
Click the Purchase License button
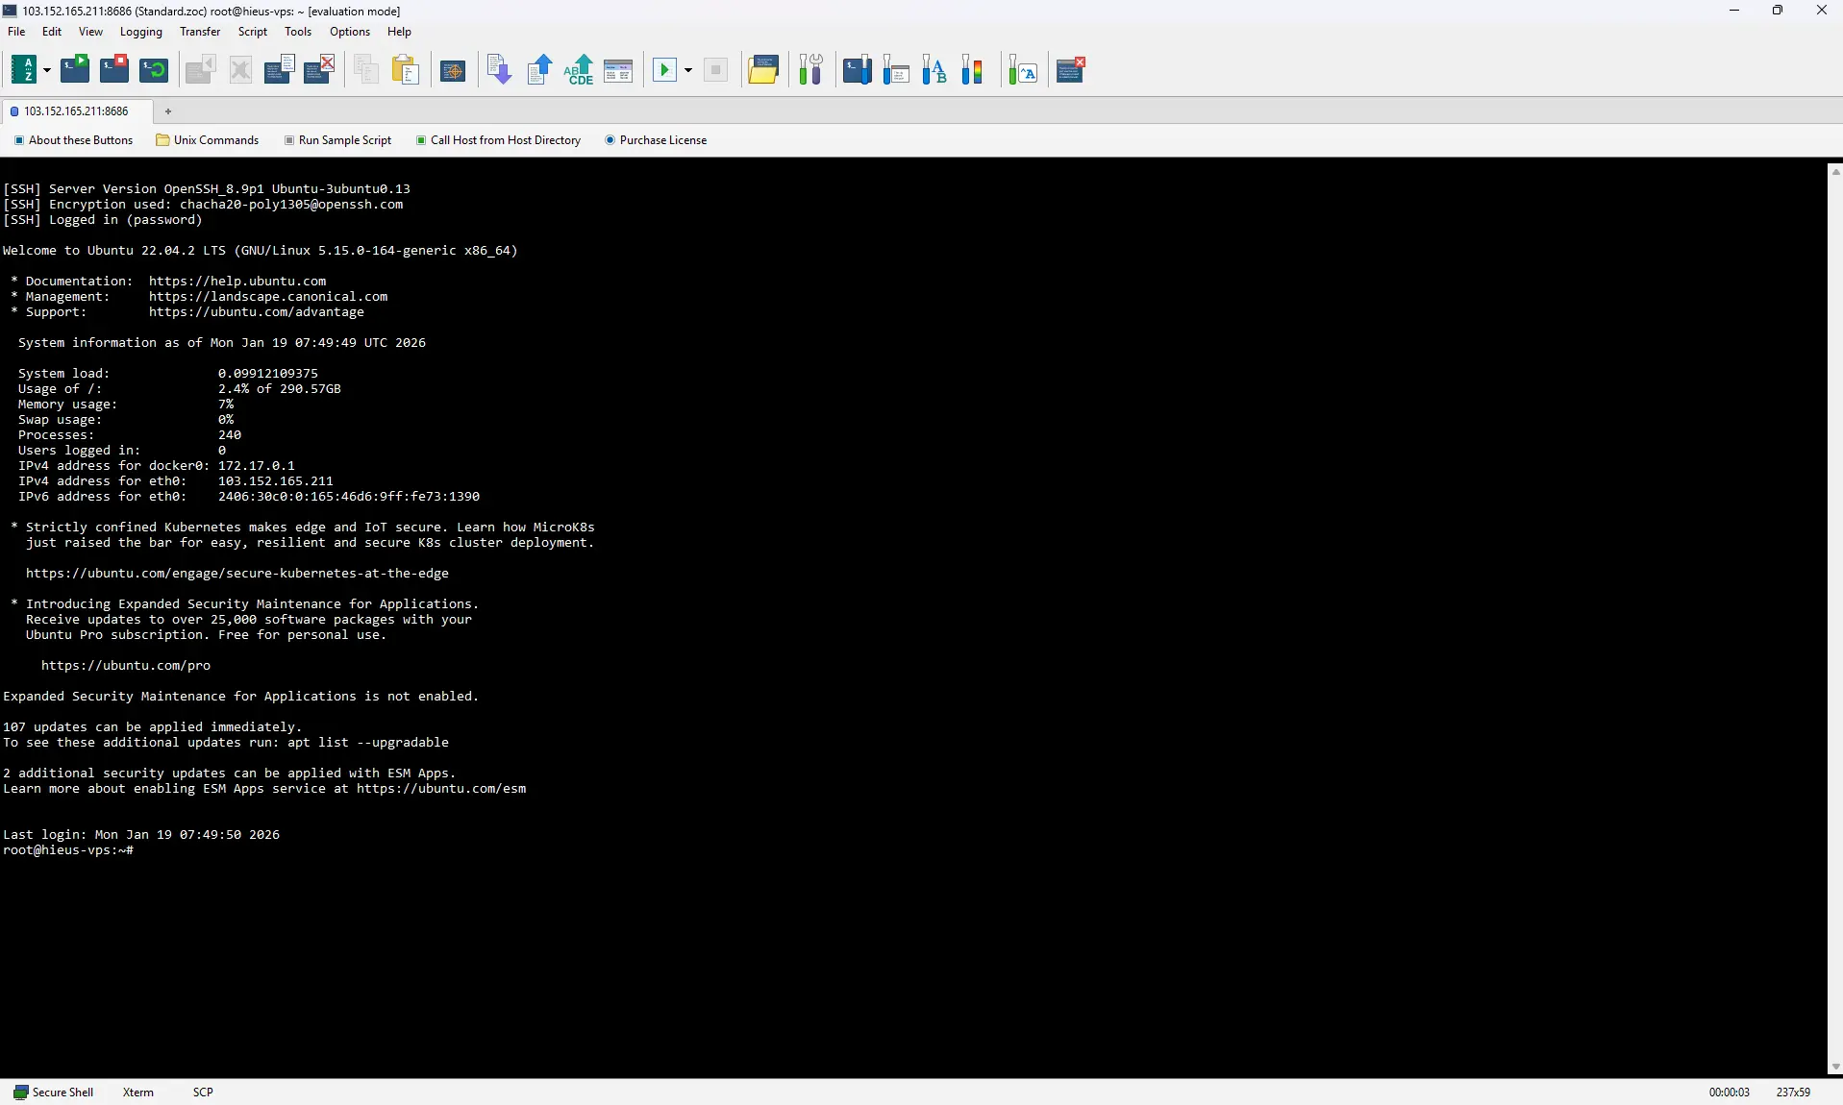point(657,140)
